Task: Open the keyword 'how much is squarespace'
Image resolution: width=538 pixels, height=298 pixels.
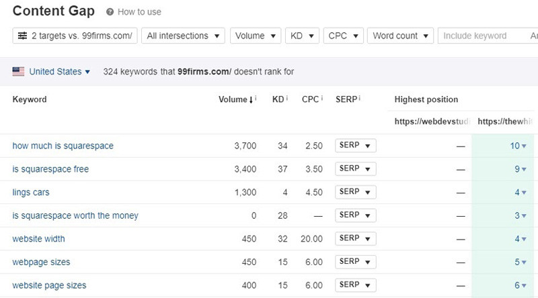Action: (63, 146)
